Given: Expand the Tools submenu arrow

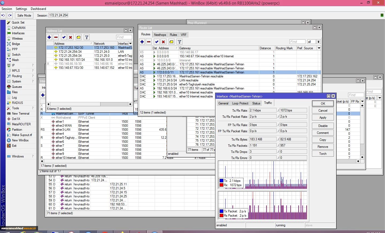Looking at the screenshot, I should [x=33, y=108].
